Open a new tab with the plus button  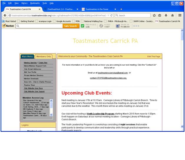click(121, 9)
